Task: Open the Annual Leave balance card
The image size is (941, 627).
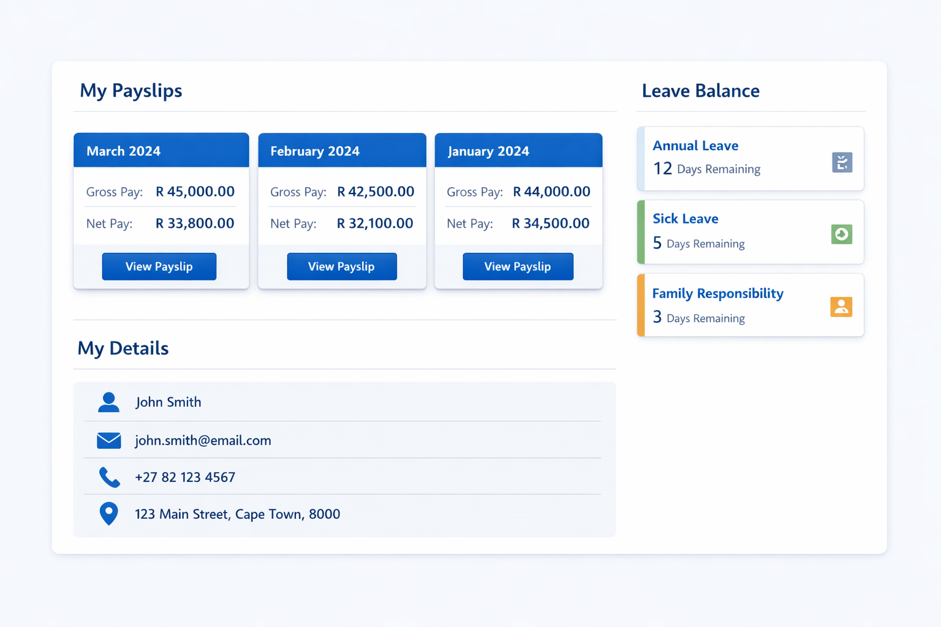Action: tap(750, 159)
